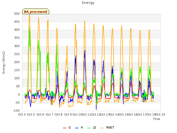Click the red G legend color marker
The height and width of the screenshot is (133, 177).
[x=64, y=128]
